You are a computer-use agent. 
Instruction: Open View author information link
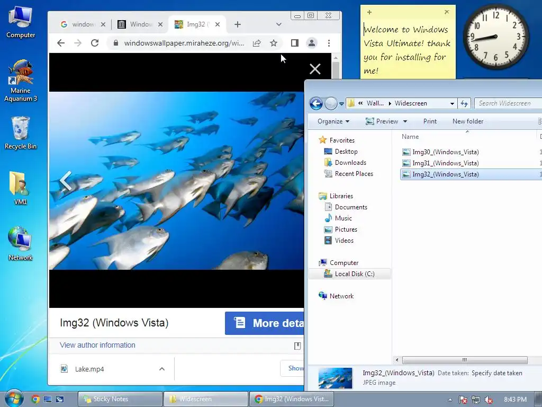97,345
